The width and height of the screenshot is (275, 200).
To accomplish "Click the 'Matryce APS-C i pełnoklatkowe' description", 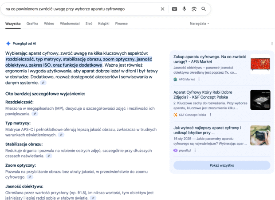I will click(81, 132).
